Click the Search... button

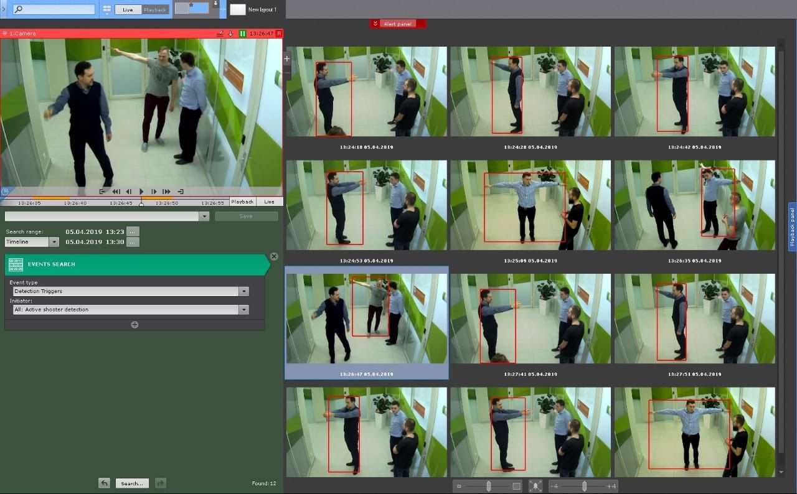(x=132, y=483)
